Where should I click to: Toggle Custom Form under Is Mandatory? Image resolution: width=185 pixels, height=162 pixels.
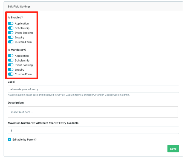pos(10,74)
